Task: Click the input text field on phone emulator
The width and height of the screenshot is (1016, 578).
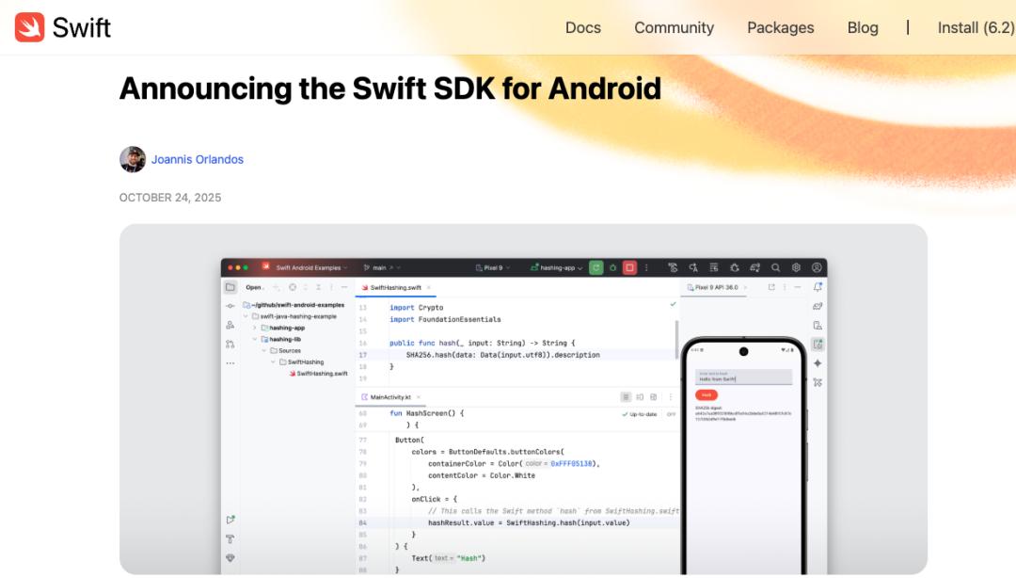Action: point(743,377)
